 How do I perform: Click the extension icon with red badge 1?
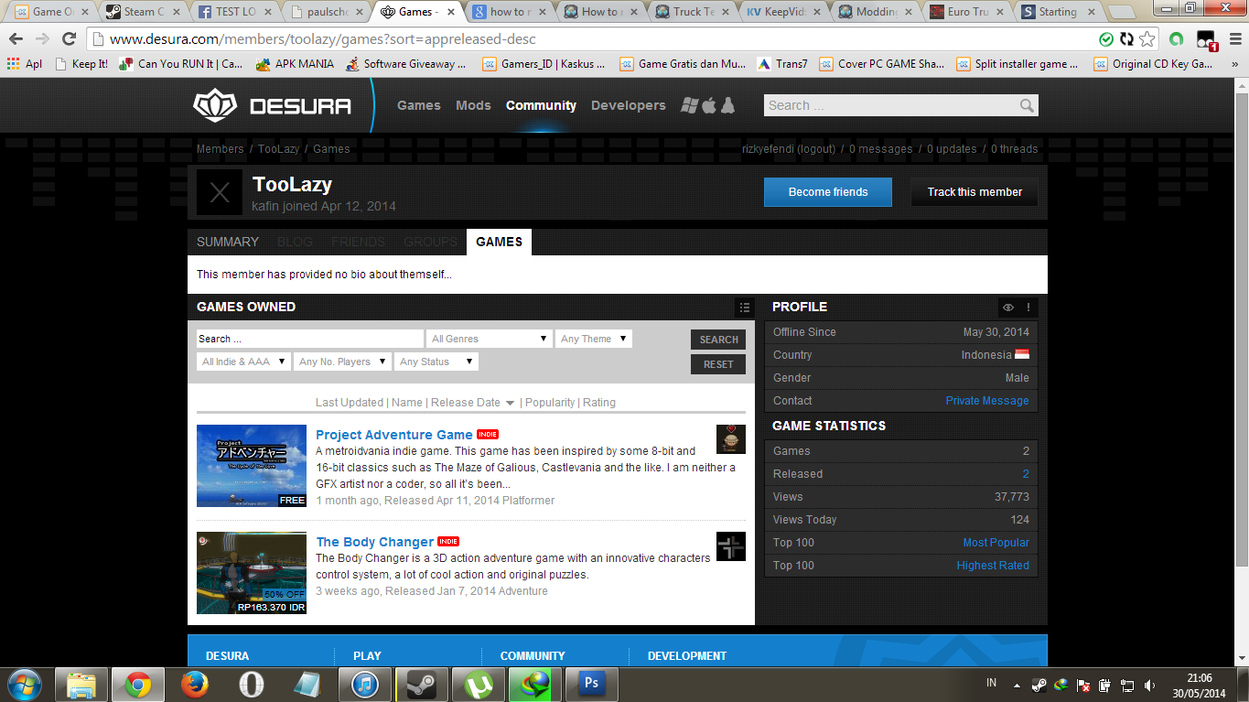pyautogui.click(x=1207, y=40)
